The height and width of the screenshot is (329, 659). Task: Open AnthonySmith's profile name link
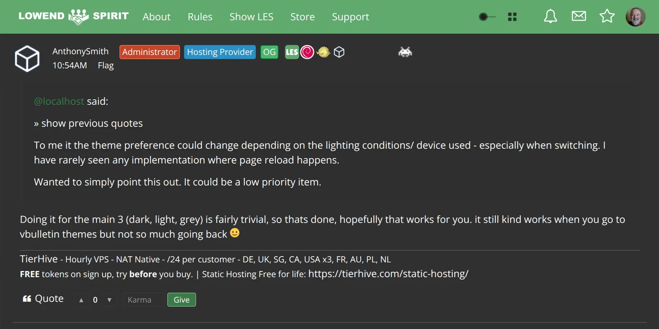point(80,51)
